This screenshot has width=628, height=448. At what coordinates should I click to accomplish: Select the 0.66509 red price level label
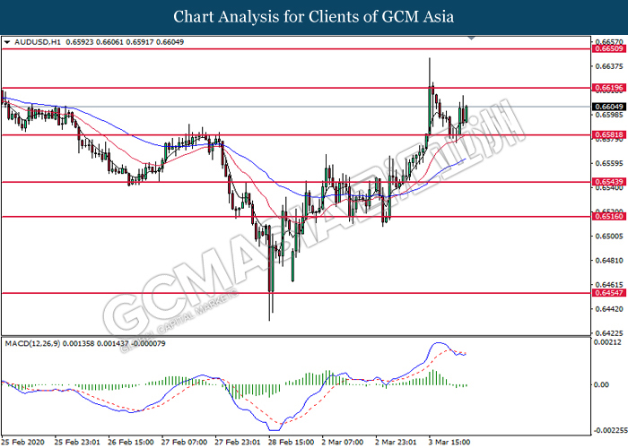click(x=609, y=48)
